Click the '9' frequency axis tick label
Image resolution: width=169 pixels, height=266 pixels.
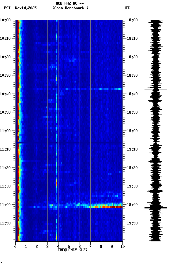(112, 247)
